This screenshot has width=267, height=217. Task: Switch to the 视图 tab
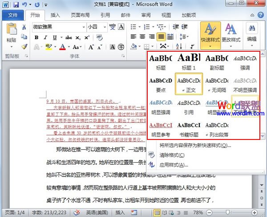tap(166, 15)
